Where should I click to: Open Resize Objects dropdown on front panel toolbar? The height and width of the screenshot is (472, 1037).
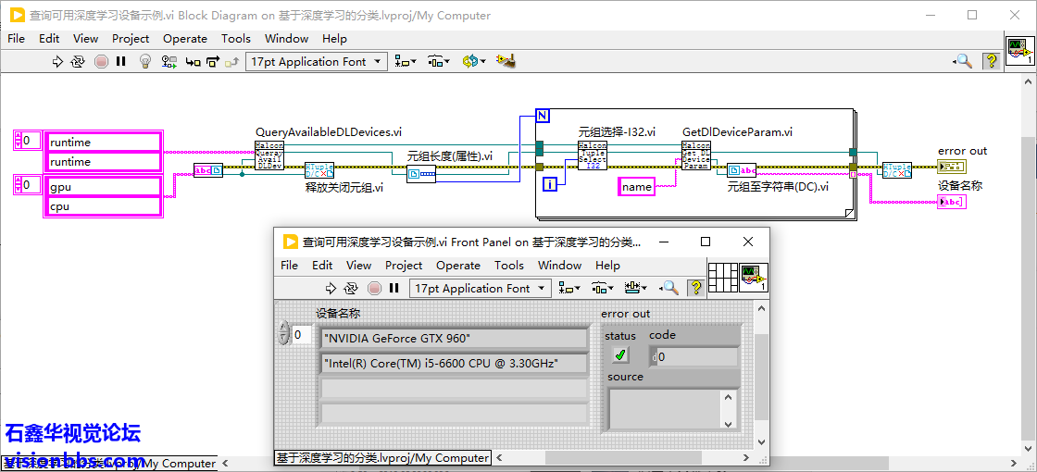tap(635, 288)
